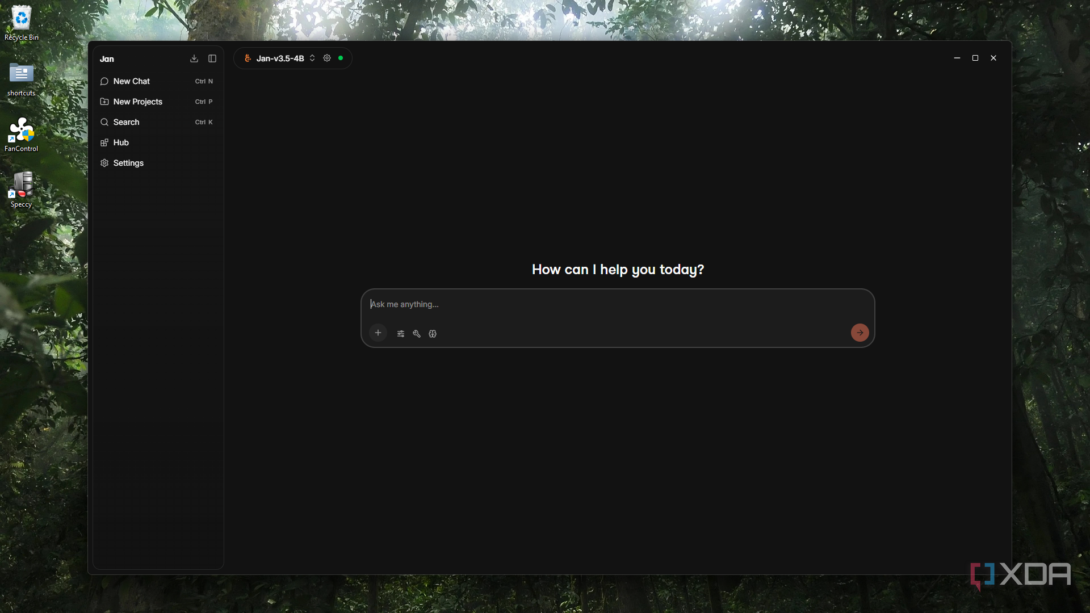Click the New Chat speech bubble icon
The image size is (1090, 613).
tap(104, 81)
